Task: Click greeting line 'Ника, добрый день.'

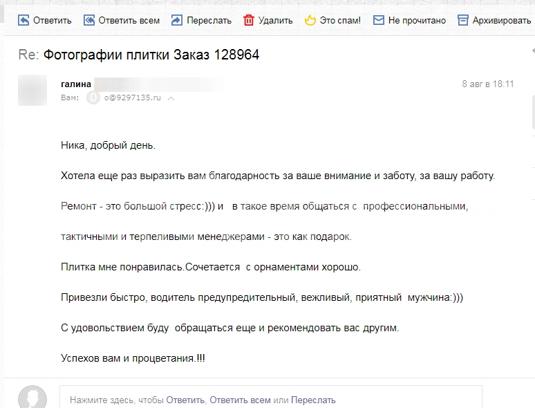Action: click(x=108, y=145)
